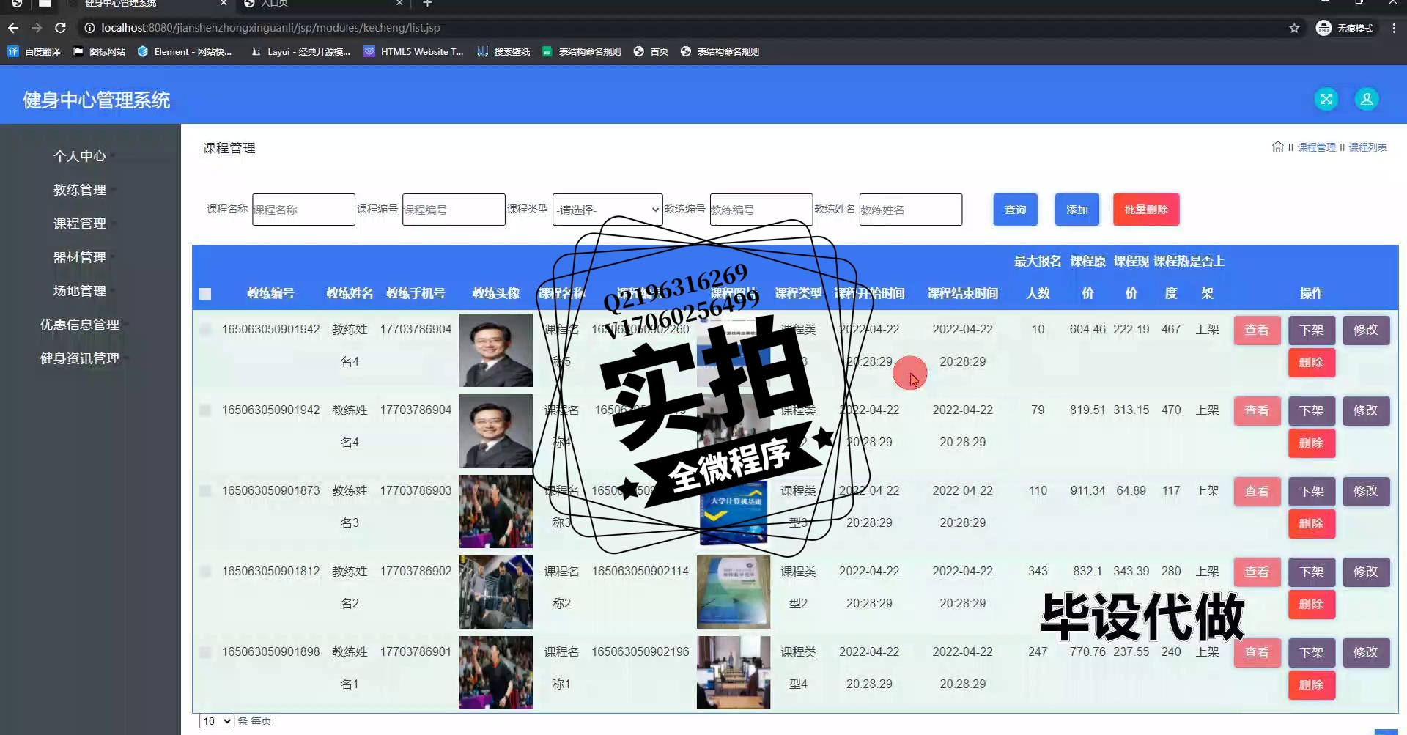Click course photo in row 课程名称2
1407x735 pixels.
(734, 592)
